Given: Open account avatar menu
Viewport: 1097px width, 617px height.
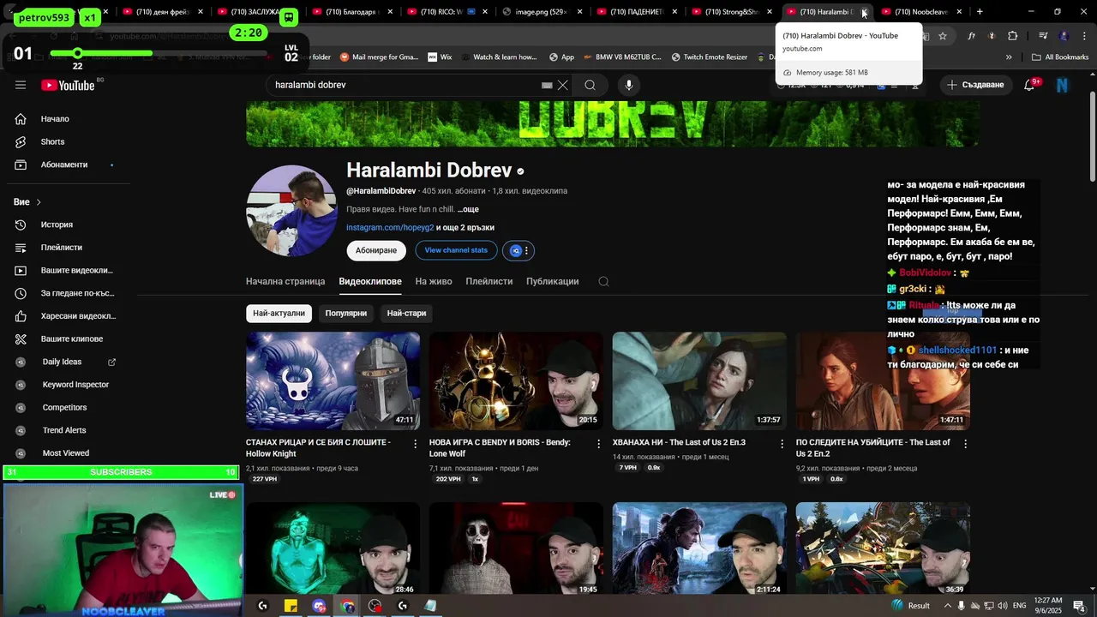Looking at the screenshot, I should pyautogui.click(x=1063, y=85).
